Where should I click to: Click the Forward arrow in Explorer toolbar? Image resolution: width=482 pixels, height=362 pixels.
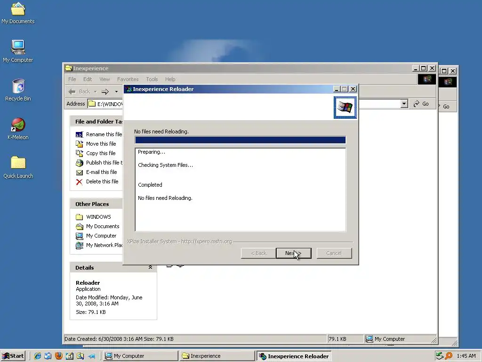(105, 91)
